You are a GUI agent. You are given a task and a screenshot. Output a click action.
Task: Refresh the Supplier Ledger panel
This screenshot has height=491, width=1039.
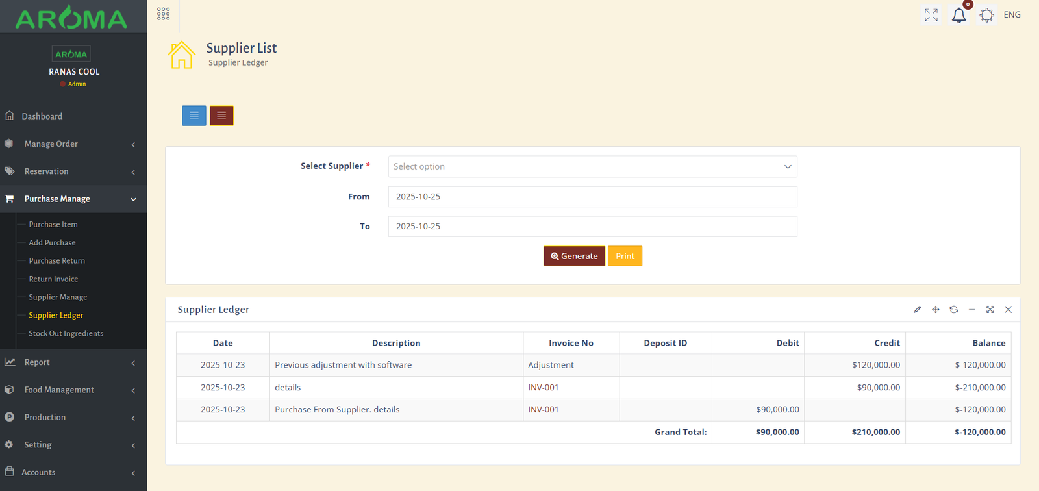click(953, 310)
